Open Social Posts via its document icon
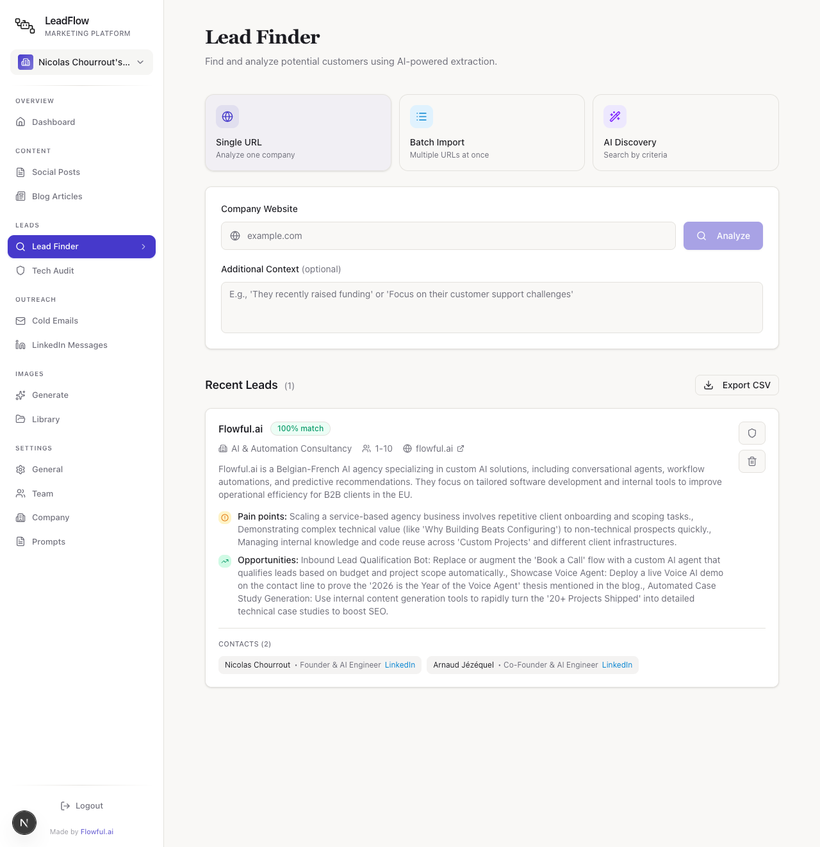 [x=21, y=172]
